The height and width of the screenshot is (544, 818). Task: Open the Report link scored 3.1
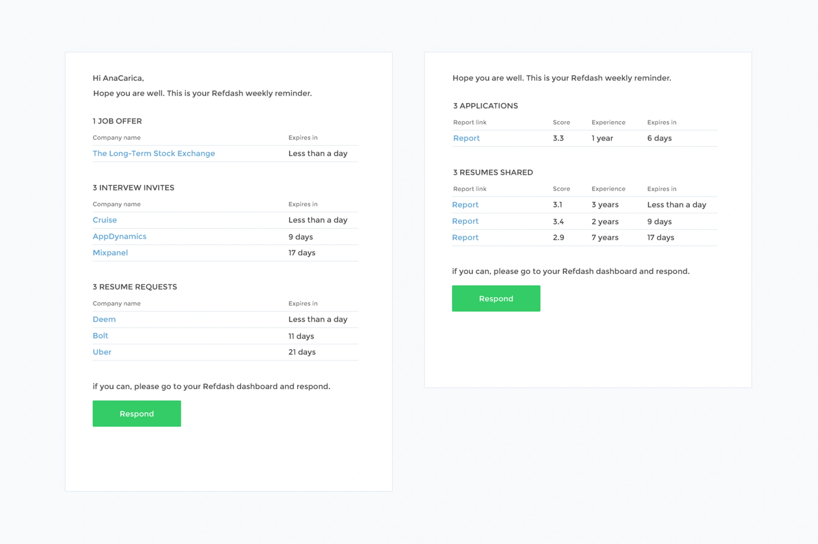[x=465, y=205]
